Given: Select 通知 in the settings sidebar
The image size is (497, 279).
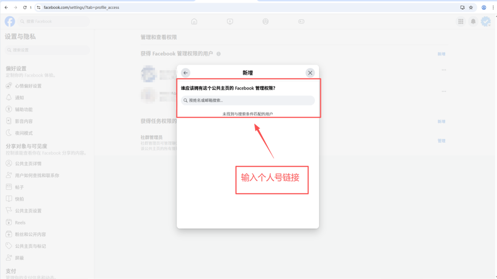Looking at the screenshot, I should click(x=19, y=98).
